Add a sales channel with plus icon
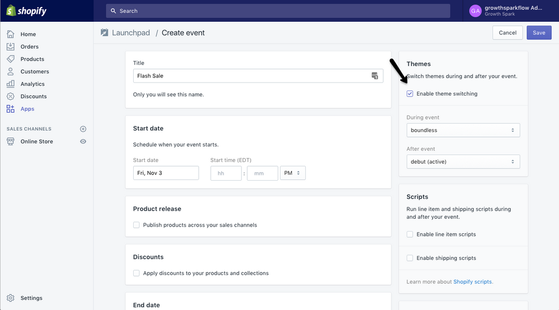Image resolution: width=559 pixels, height=310 pixels. pos(84,129)
